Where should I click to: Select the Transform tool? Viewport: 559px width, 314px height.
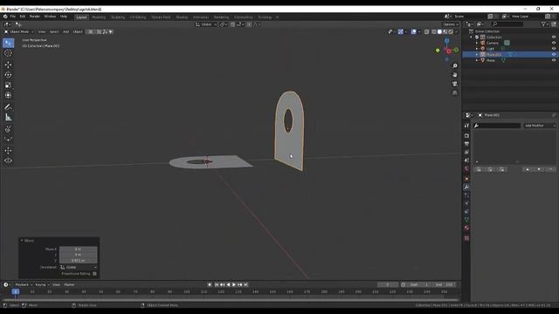[x=8, y=95]
